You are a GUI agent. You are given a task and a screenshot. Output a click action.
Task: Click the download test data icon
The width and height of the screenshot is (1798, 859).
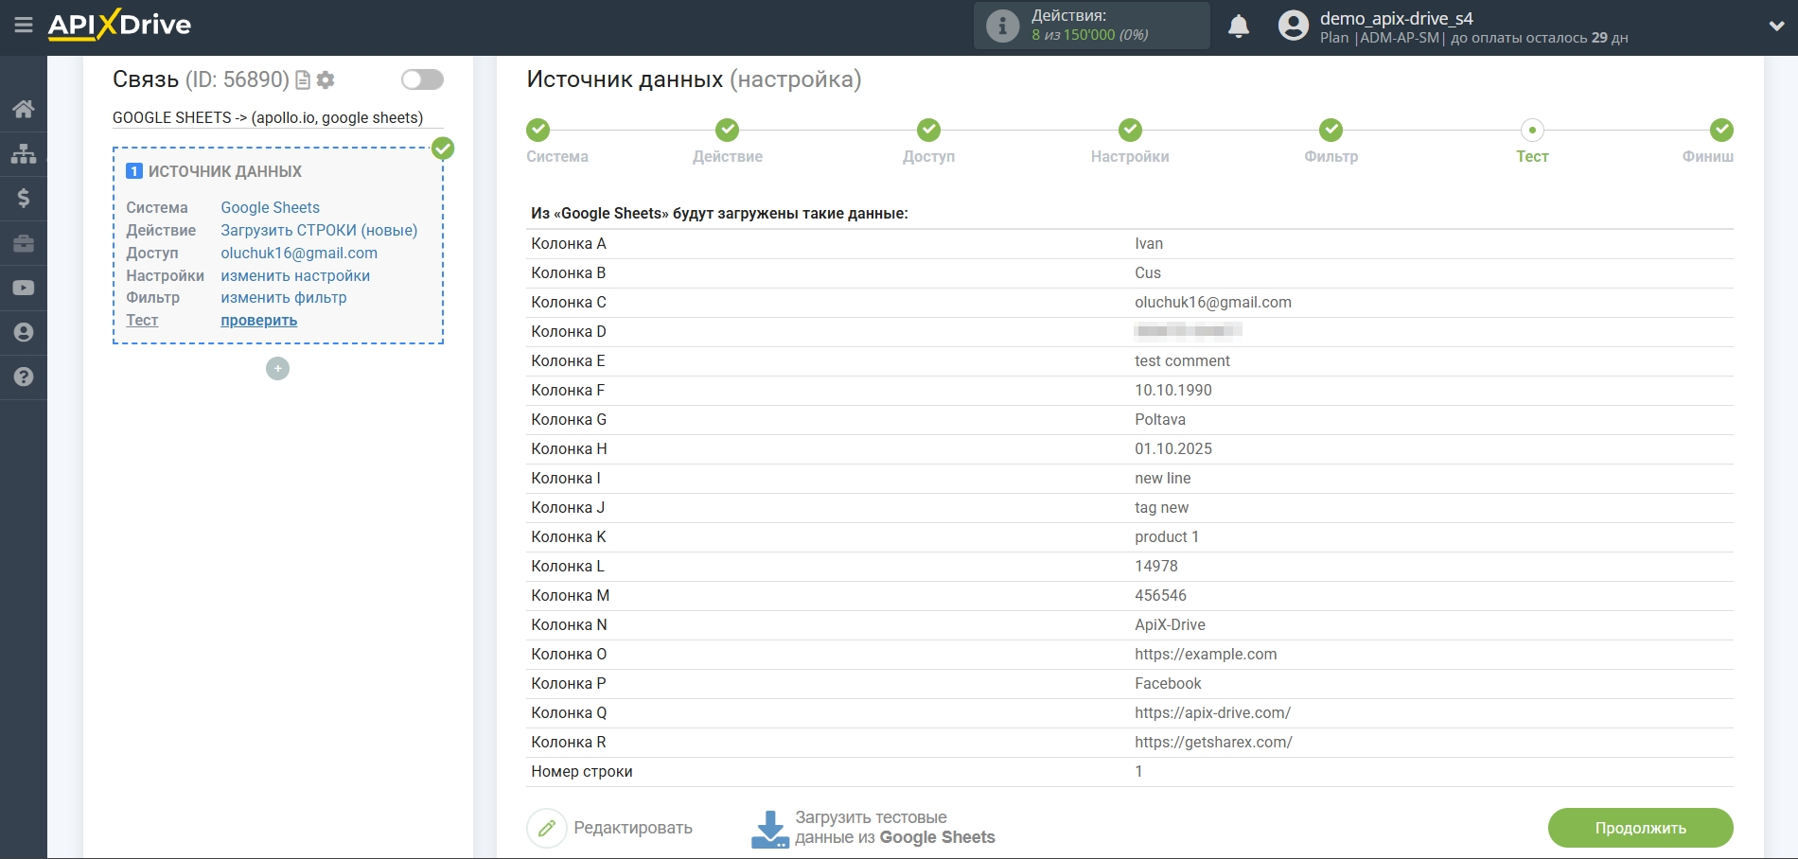click(x=769, y=829)
